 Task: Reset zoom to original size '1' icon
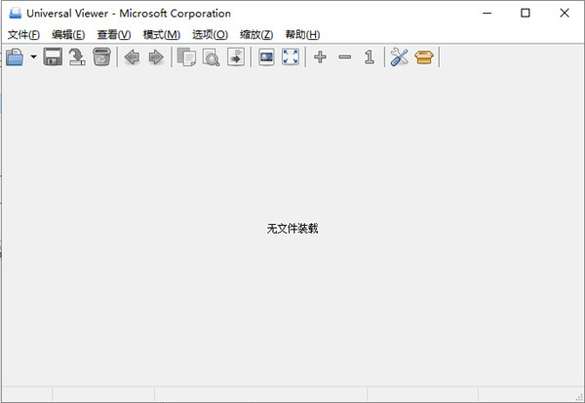(x=369, y=58)
